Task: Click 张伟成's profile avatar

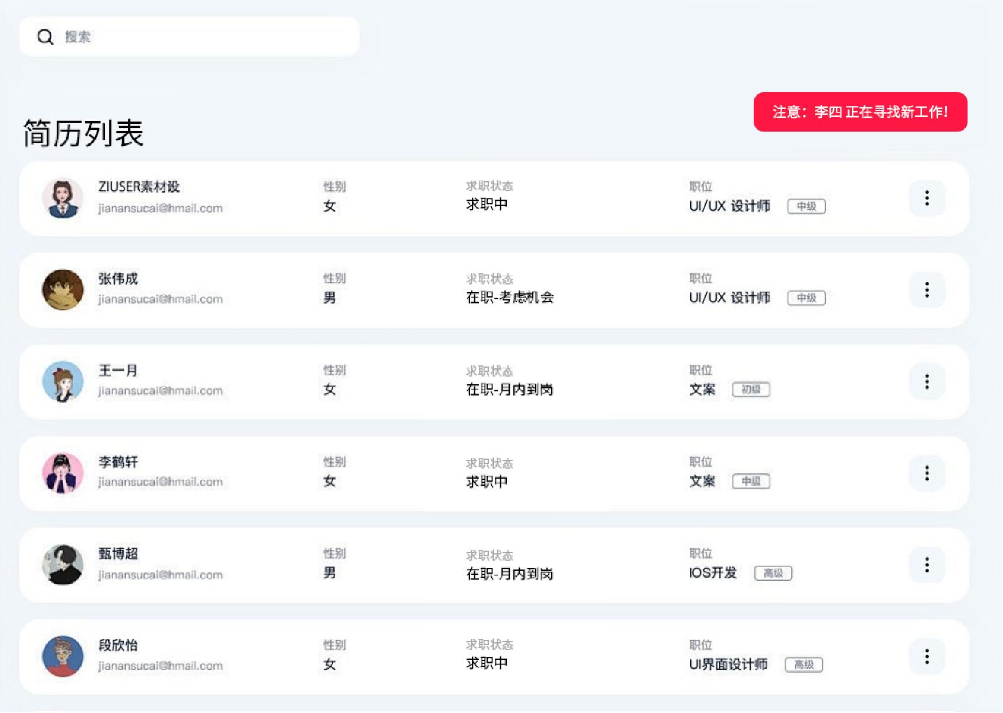Action: pos(63,290)
